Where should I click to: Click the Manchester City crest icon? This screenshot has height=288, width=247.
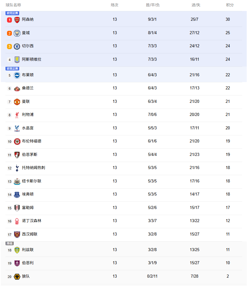pos(17,33)
